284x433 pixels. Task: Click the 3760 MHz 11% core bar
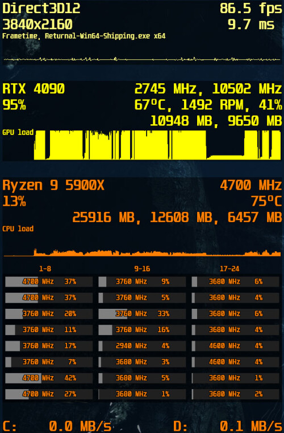click(x=49, y=330)
